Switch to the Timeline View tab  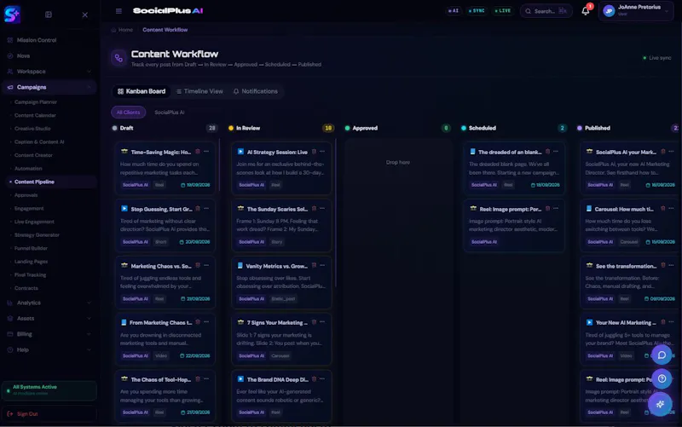click(199, 91)
